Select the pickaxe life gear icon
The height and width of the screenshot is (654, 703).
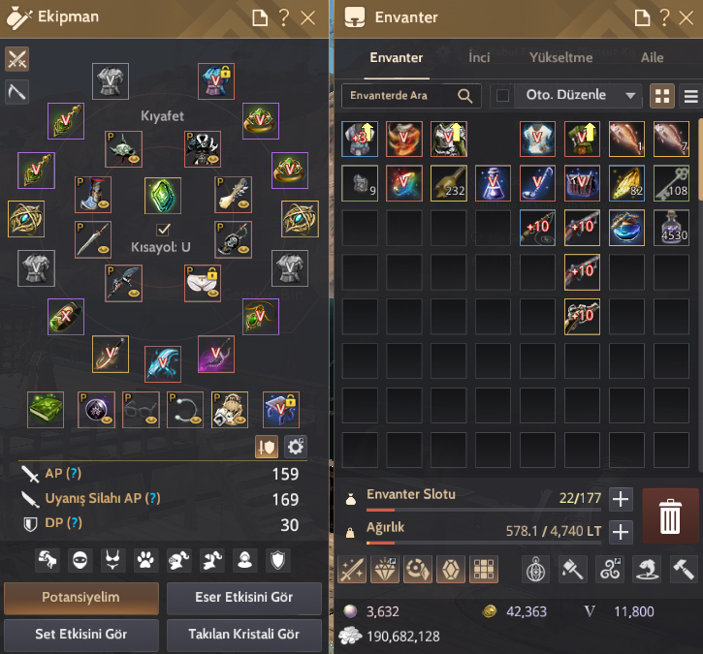point(17,92)
